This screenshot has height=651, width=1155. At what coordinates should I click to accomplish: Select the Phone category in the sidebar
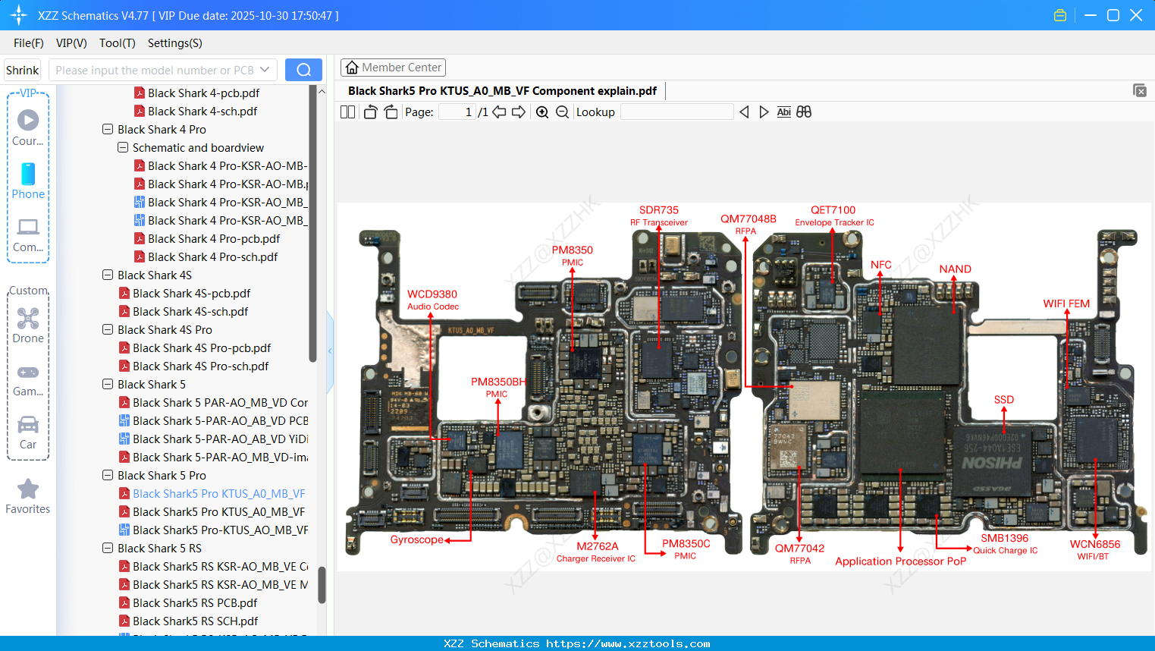pyautogui.click(x=28, y=181)
